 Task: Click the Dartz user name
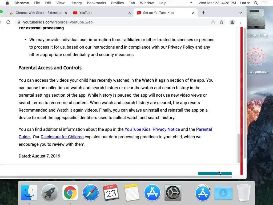(245, 3)
